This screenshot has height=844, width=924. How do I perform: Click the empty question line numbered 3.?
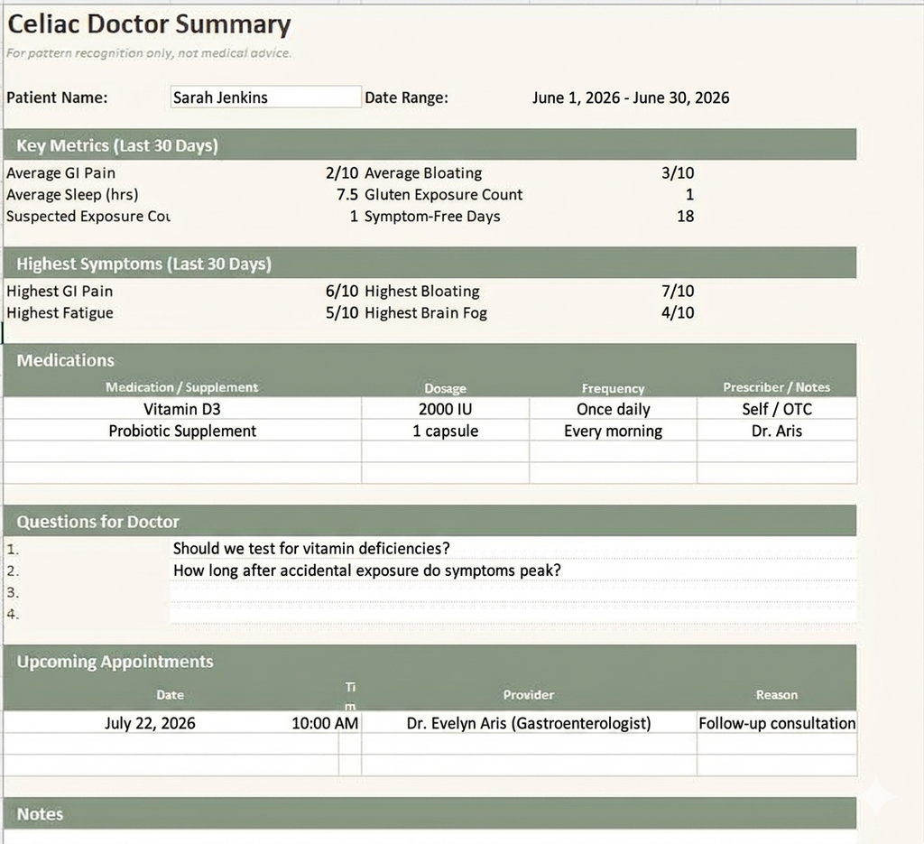click(513, 592)
